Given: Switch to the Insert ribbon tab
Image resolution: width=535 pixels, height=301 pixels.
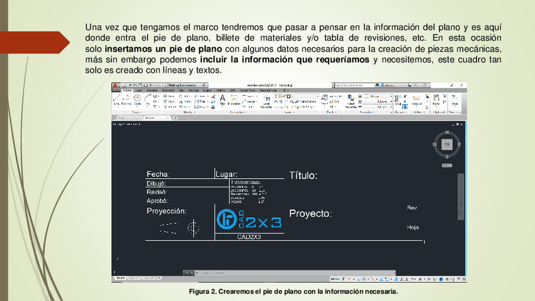Looking at the screenshot, I should pyautogui.click(x=139, y=90).
